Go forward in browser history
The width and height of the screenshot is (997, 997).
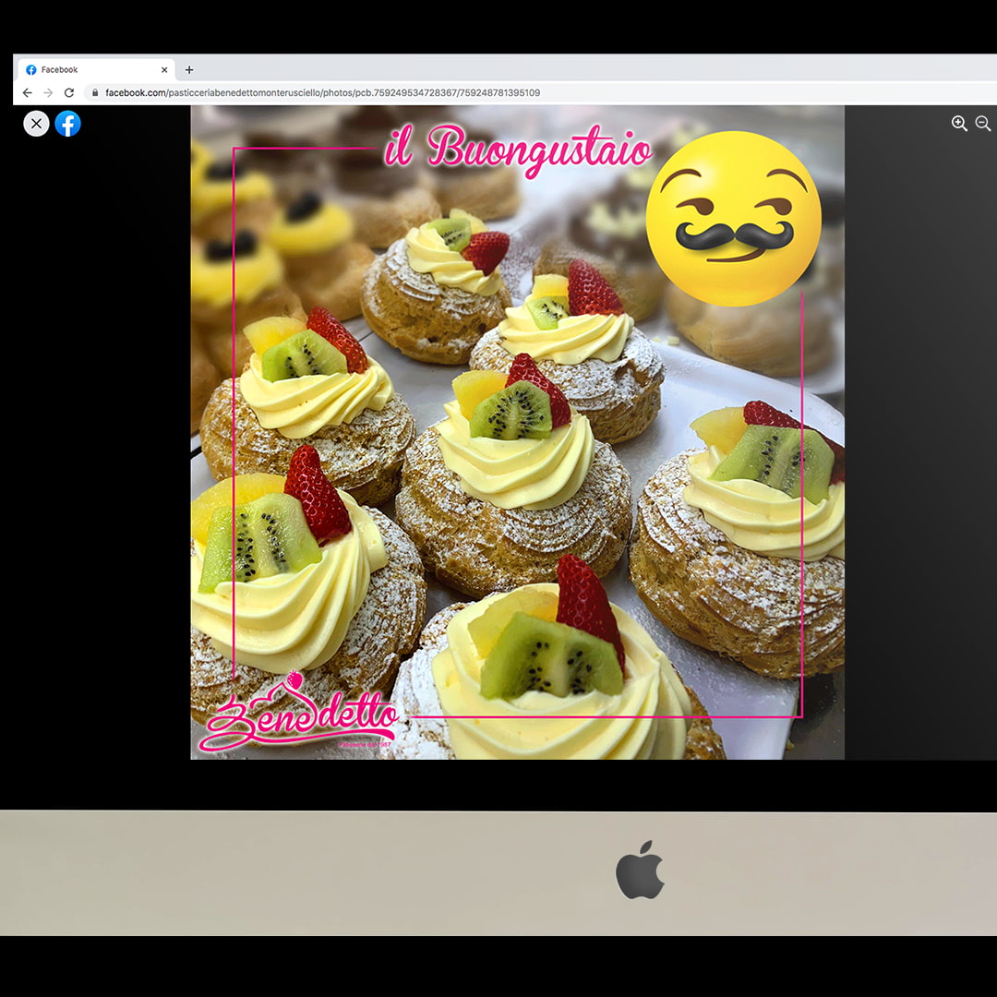click(48, 93)
